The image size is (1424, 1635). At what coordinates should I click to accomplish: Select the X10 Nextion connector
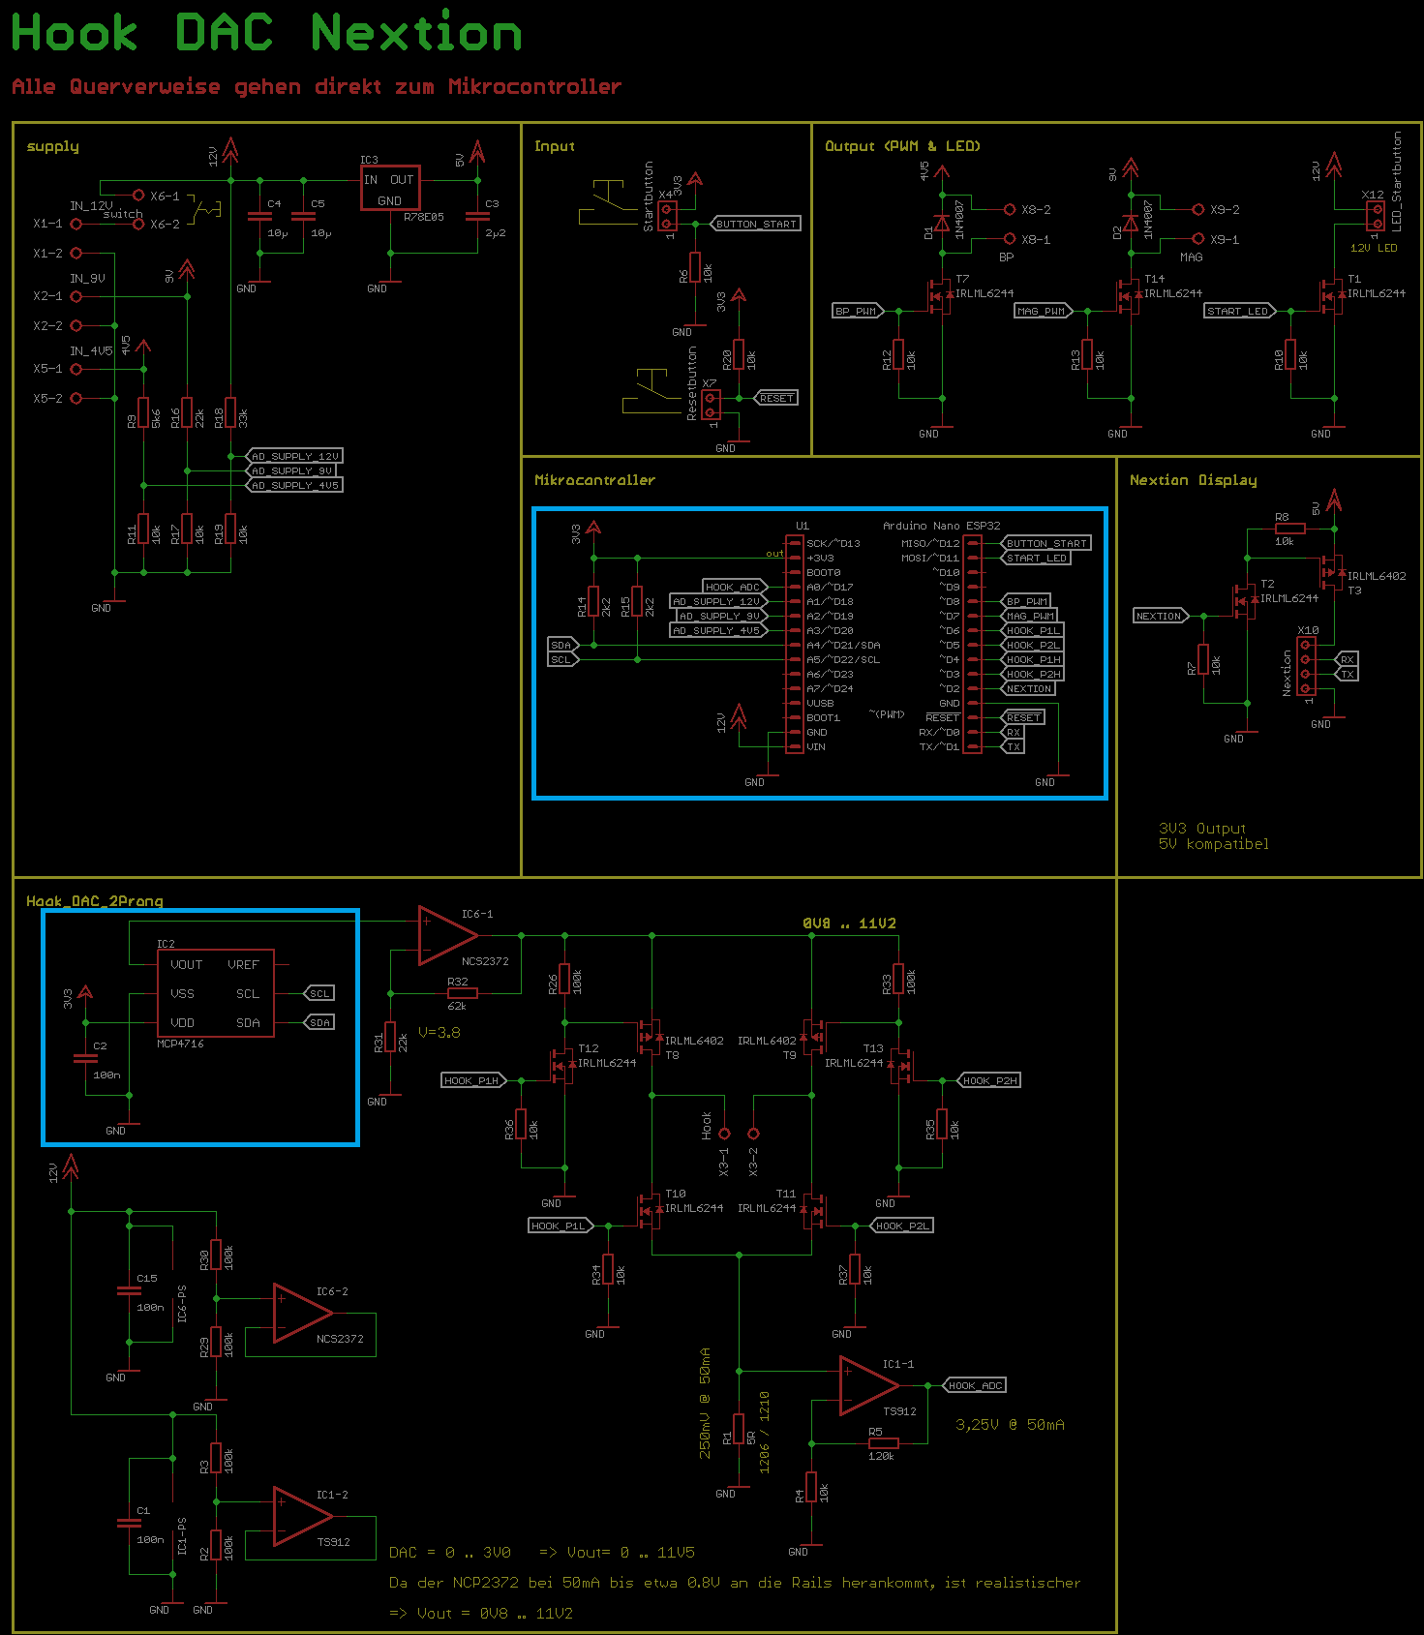click(1307, 667)
